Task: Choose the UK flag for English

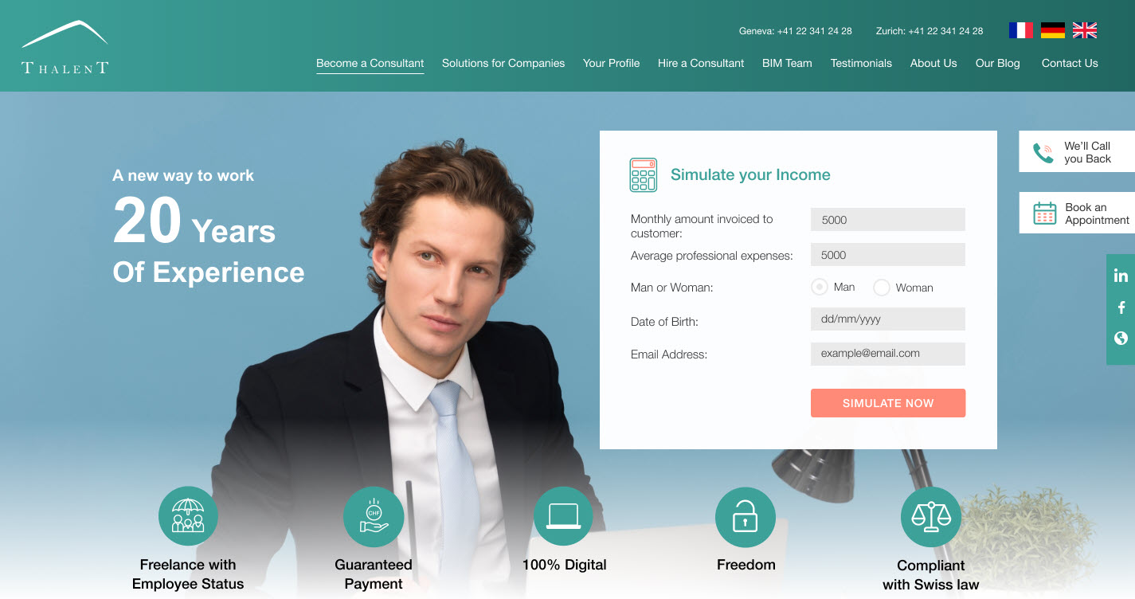Action: 1084,30
